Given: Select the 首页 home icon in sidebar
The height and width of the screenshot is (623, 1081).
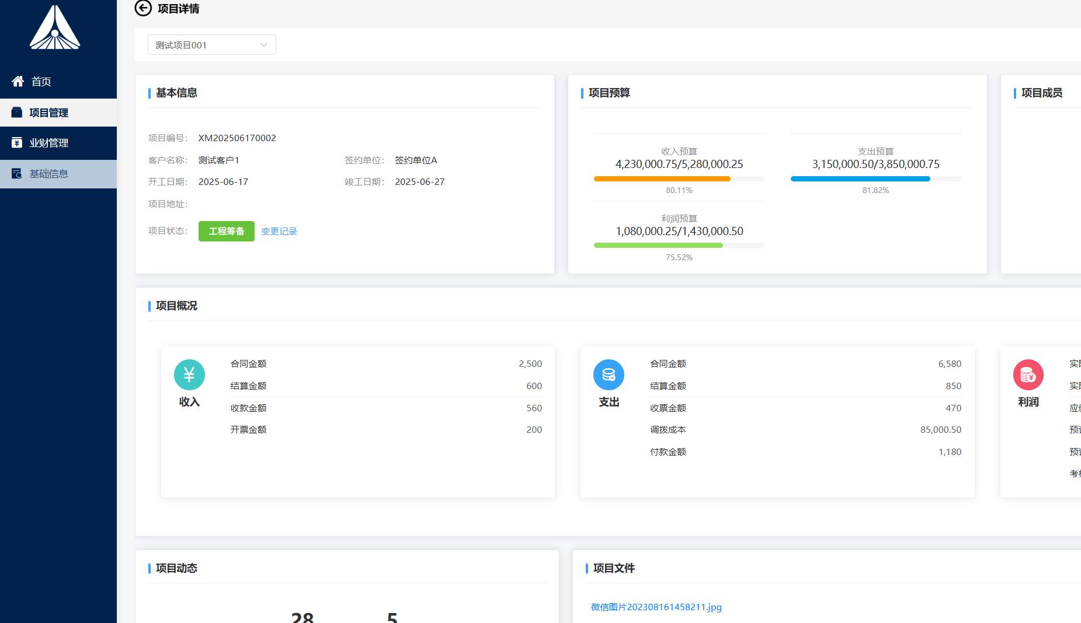Looking at the screenshot, I should coord(18,82).
